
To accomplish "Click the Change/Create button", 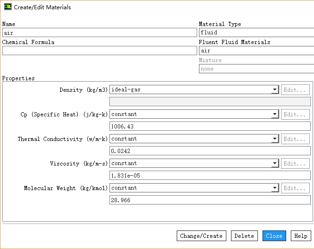I will [x=201, y=236].
